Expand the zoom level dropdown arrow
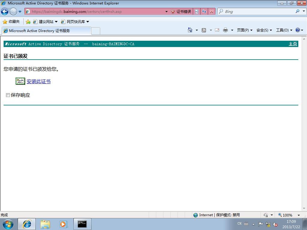Image resolution: width=307 pixels, height=230 pixels. (299, 215)
